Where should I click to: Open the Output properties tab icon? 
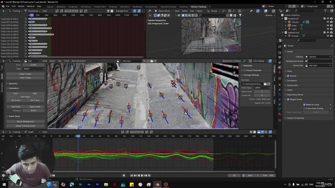[x=280, y=57]
